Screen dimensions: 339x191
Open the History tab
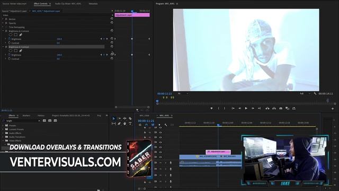tap(41, 116)
